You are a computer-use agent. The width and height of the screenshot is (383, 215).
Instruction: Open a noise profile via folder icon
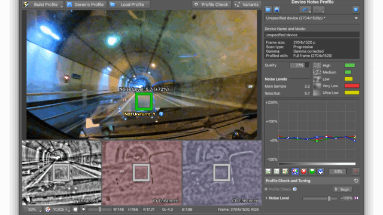pyautogui.click(x=268, y=10)
